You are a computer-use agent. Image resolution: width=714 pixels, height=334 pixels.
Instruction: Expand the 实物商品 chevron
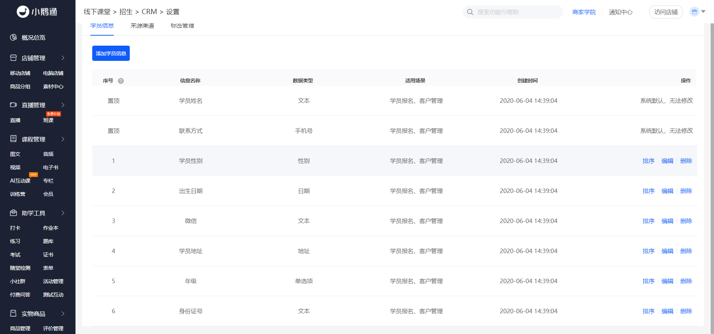63,314
